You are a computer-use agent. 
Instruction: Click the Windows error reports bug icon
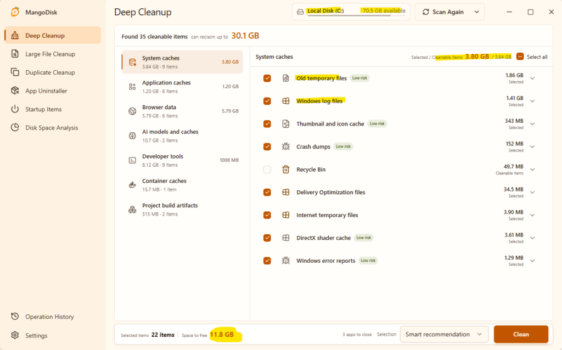285,261
